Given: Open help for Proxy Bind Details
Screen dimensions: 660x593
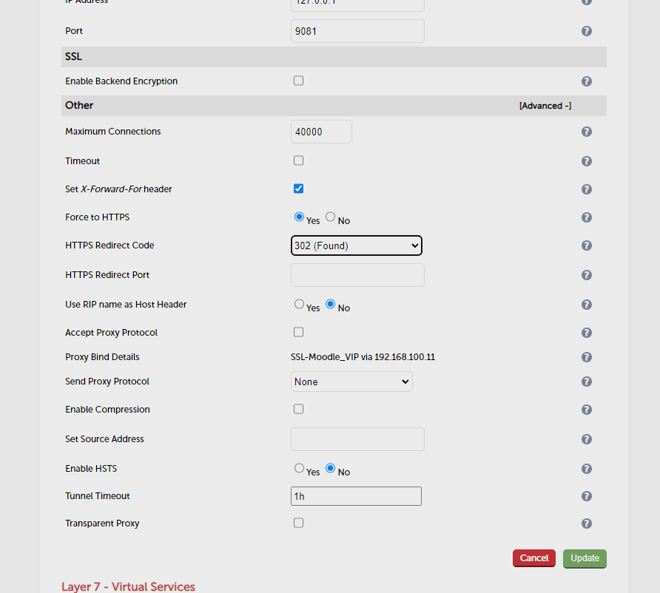Looking at the screenshot, I should pyautogui.click(x=586, y=356).
